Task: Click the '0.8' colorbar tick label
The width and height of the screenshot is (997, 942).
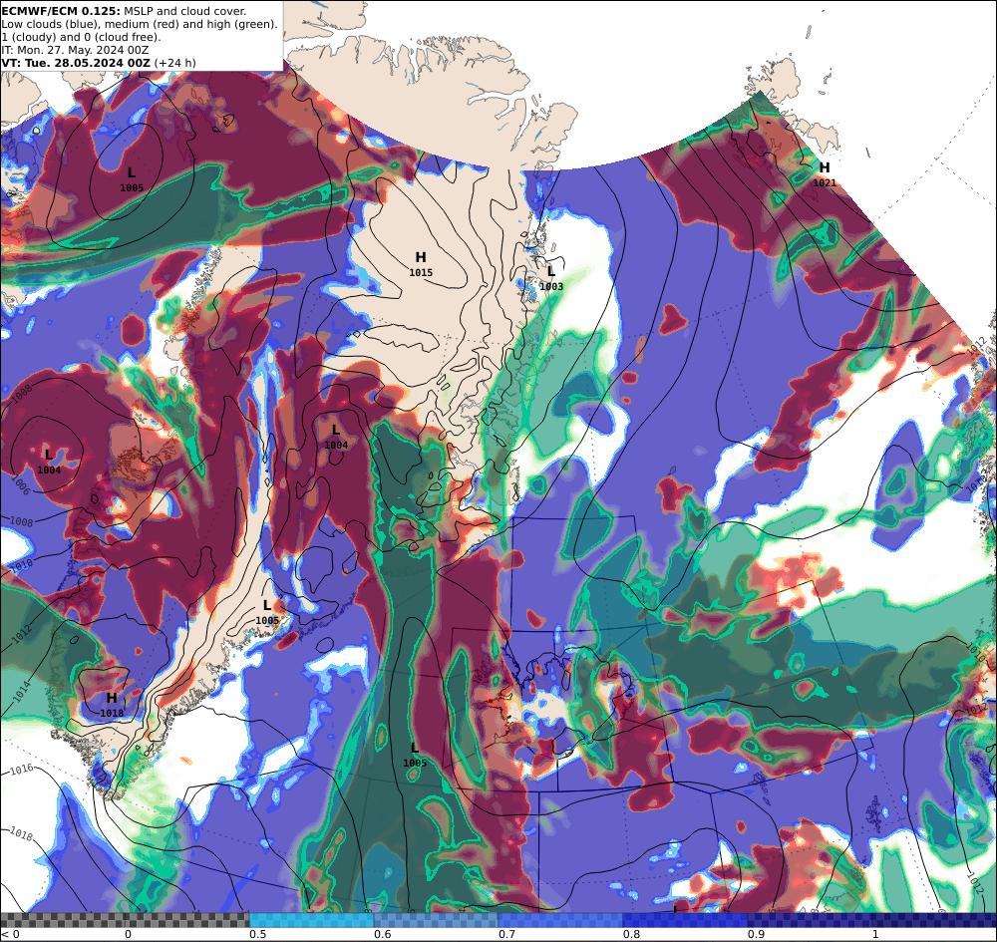Action: click(x=631, y=934)
